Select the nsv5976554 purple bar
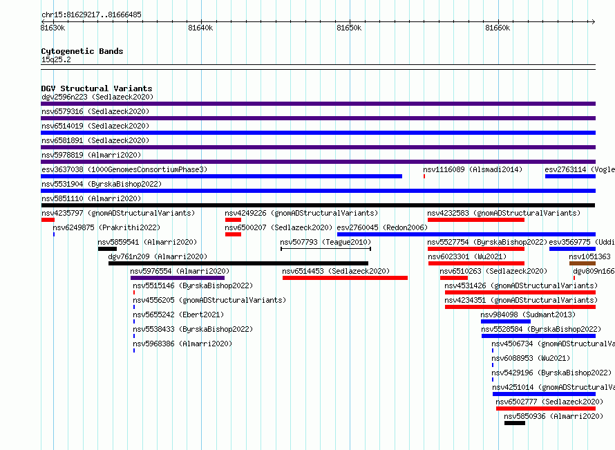This screenshot has width=615, height=450. pos(178,278)
